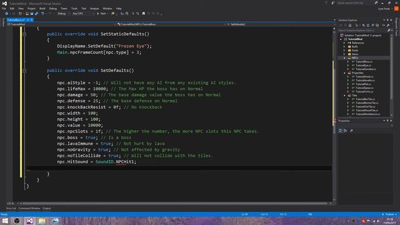Open the SetDefaults member dropdown
400x225 pixels.
pyautogui.click(x=279, y=24)
